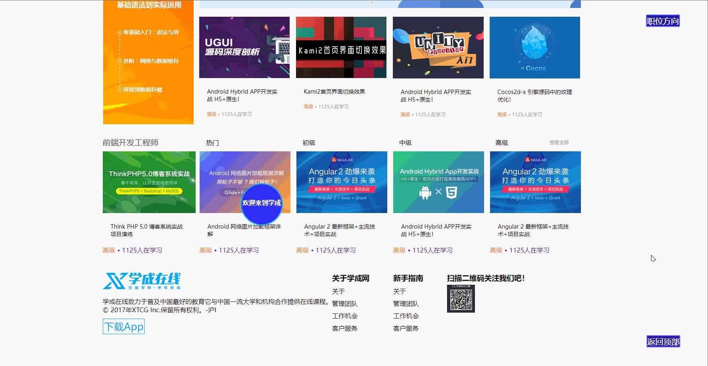Select the 初级 tab

309,143
